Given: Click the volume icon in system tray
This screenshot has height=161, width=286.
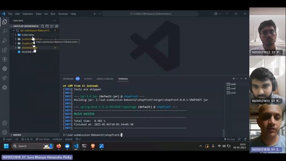Looking at the screenshot, I should 224,146.
